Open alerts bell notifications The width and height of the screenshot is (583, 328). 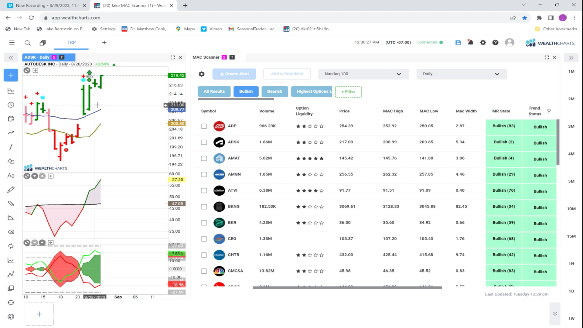(x=470, y=43)
